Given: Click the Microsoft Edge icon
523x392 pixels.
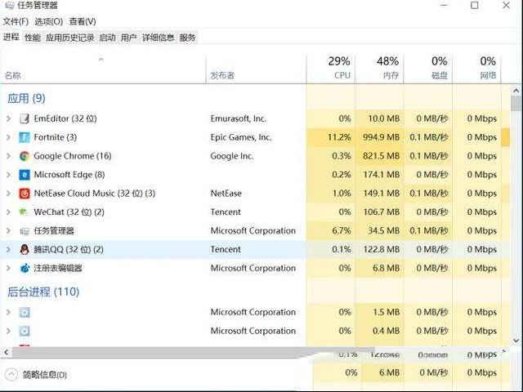Looking at the screenshot, I should (25, 175).
